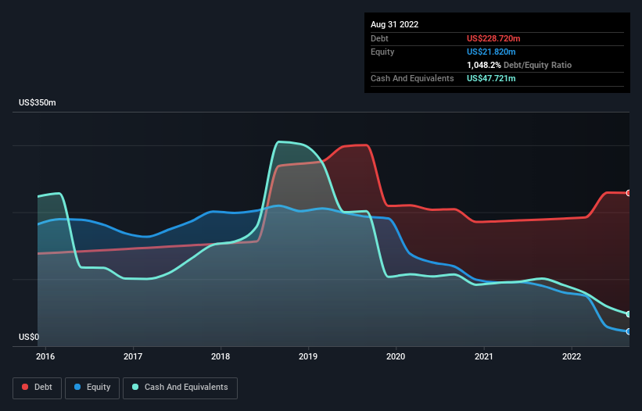The height and width of the screenshot is (411, 642).
Task: Toggle the Debt series legend button
Action: [x=38, y=388]
